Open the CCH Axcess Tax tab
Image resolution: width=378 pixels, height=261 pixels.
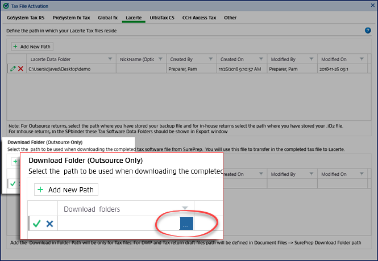(x=199, y=18)
